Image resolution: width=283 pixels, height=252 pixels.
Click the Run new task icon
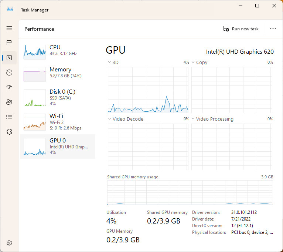pos(226,29)
